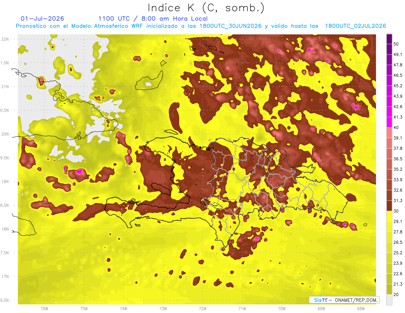Click the "49.1" color scale value
Screen dimensions: 405x313
click(x=398, y=54)
